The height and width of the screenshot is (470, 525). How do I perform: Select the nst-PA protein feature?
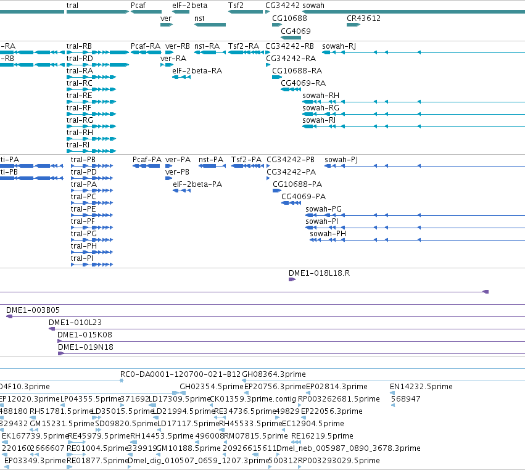pyautogui.click(x=212, y=166)
